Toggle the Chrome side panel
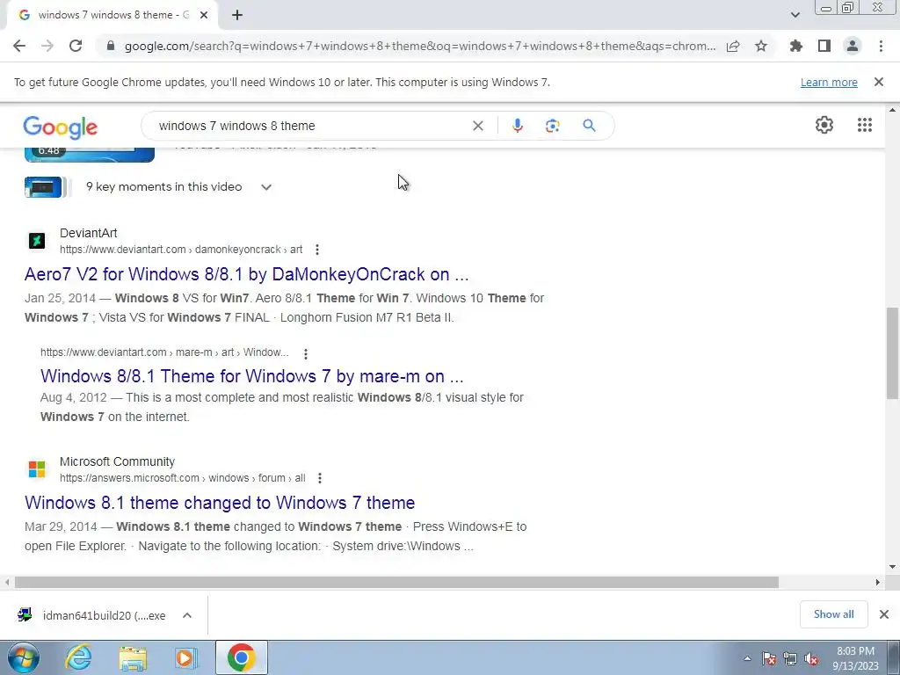 point(824,46)
